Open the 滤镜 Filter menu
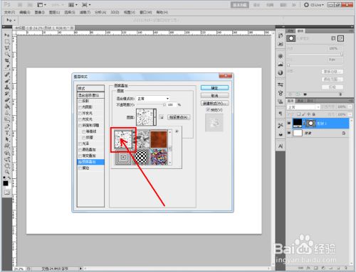This screenshot has width=356, height=272. click(85, 12)
